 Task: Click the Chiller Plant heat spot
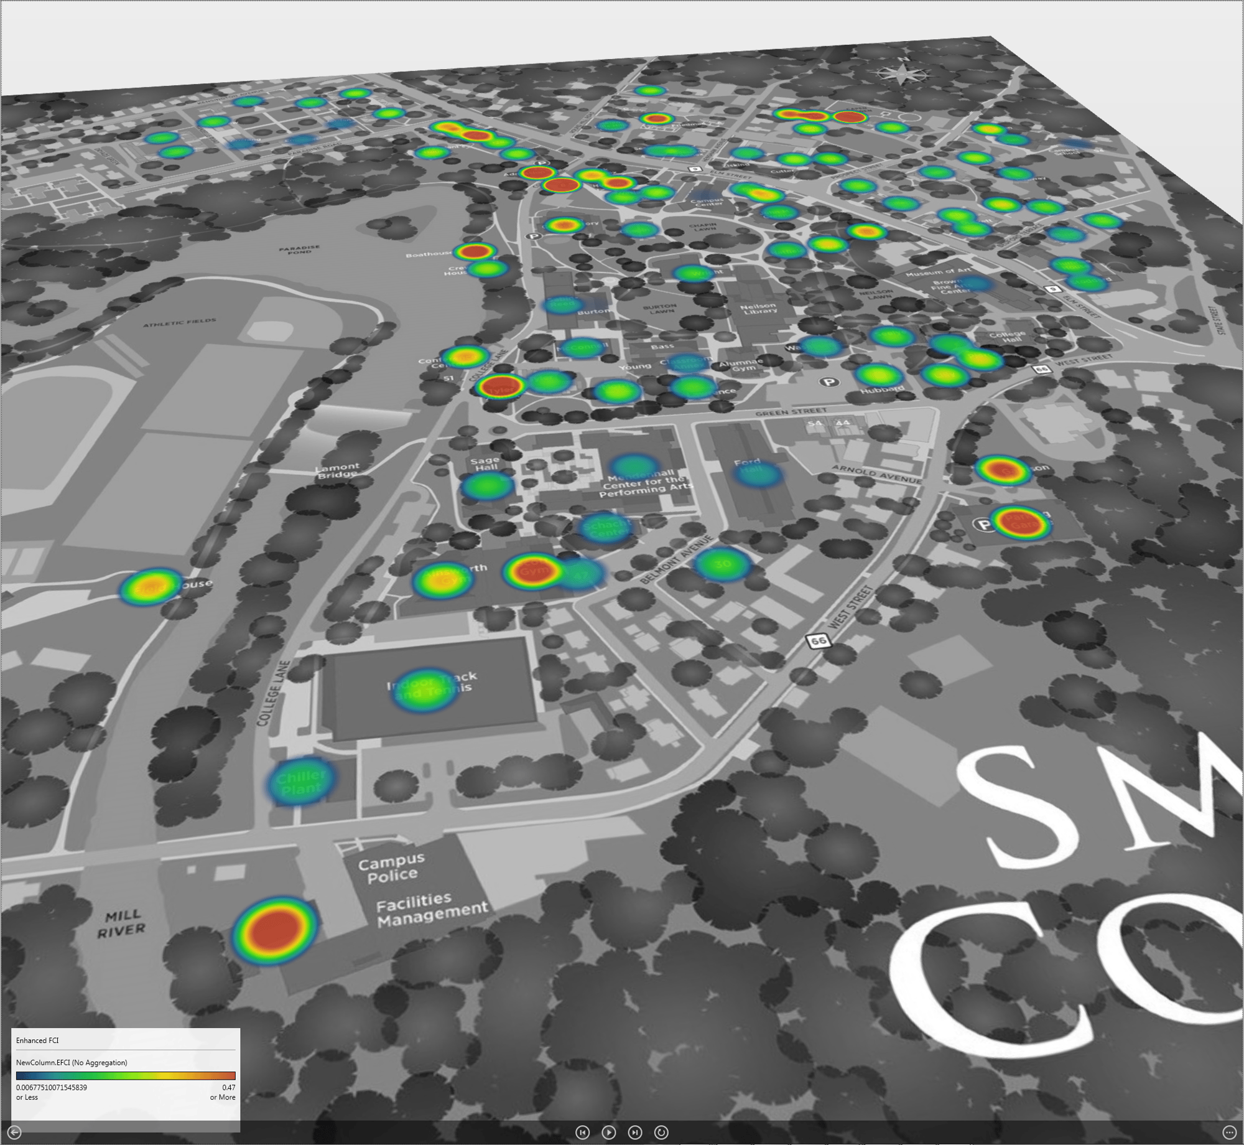(x=301, y=782)
